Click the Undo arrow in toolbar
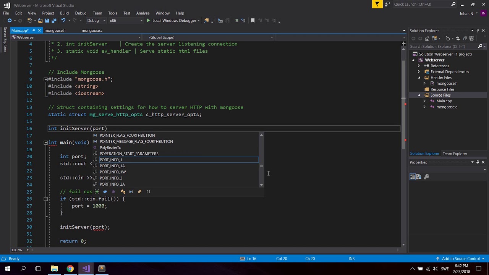Image resolution: width=489 pixels, height=275 pixels. point(63,21)
